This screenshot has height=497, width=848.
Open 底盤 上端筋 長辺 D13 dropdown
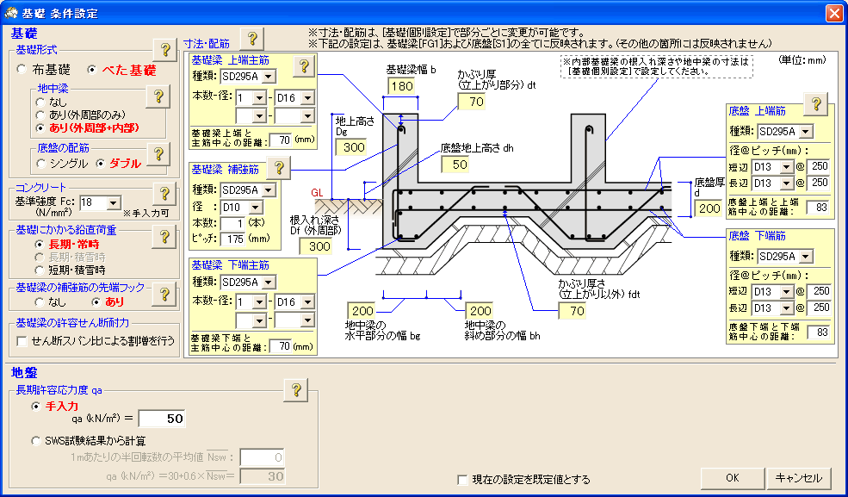coord(787,183)
